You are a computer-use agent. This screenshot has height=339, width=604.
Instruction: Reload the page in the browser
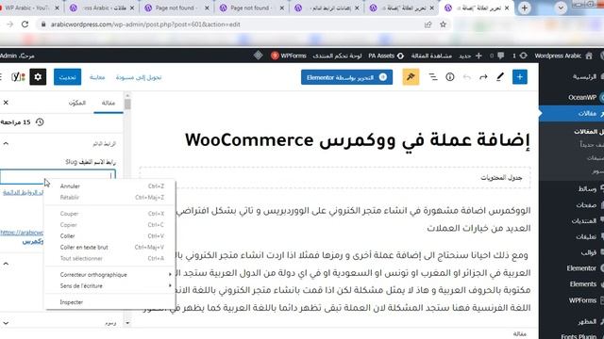pos(25,24)
